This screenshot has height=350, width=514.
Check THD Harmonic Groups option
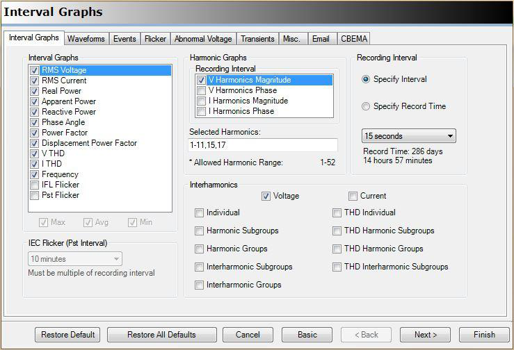click(337, 249)
